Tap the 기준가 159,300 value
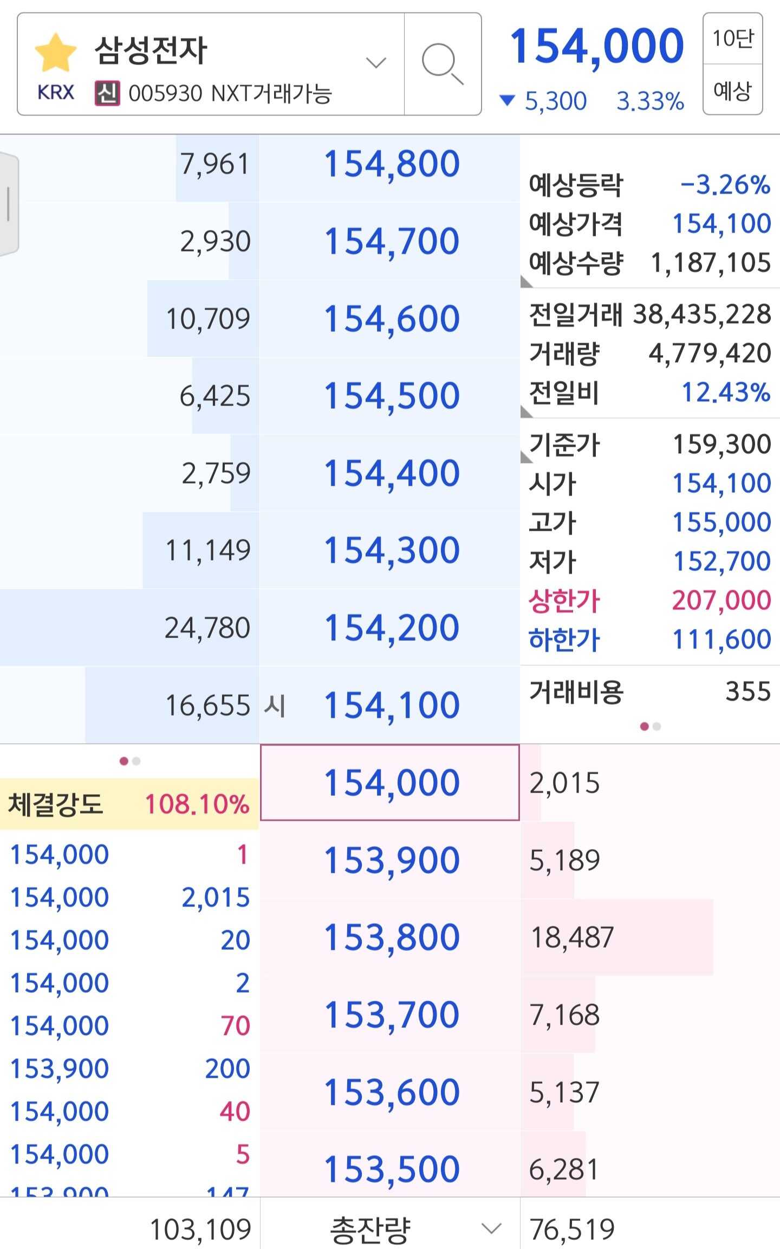This screenshot has height=1249, width=780. point(721,445)
